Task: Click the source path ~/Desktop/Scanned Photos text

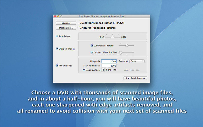Action: point(101,23)
